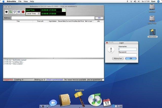162x108 pixels.
Task: Click the blue house home icon
Action: coord(19,12)
